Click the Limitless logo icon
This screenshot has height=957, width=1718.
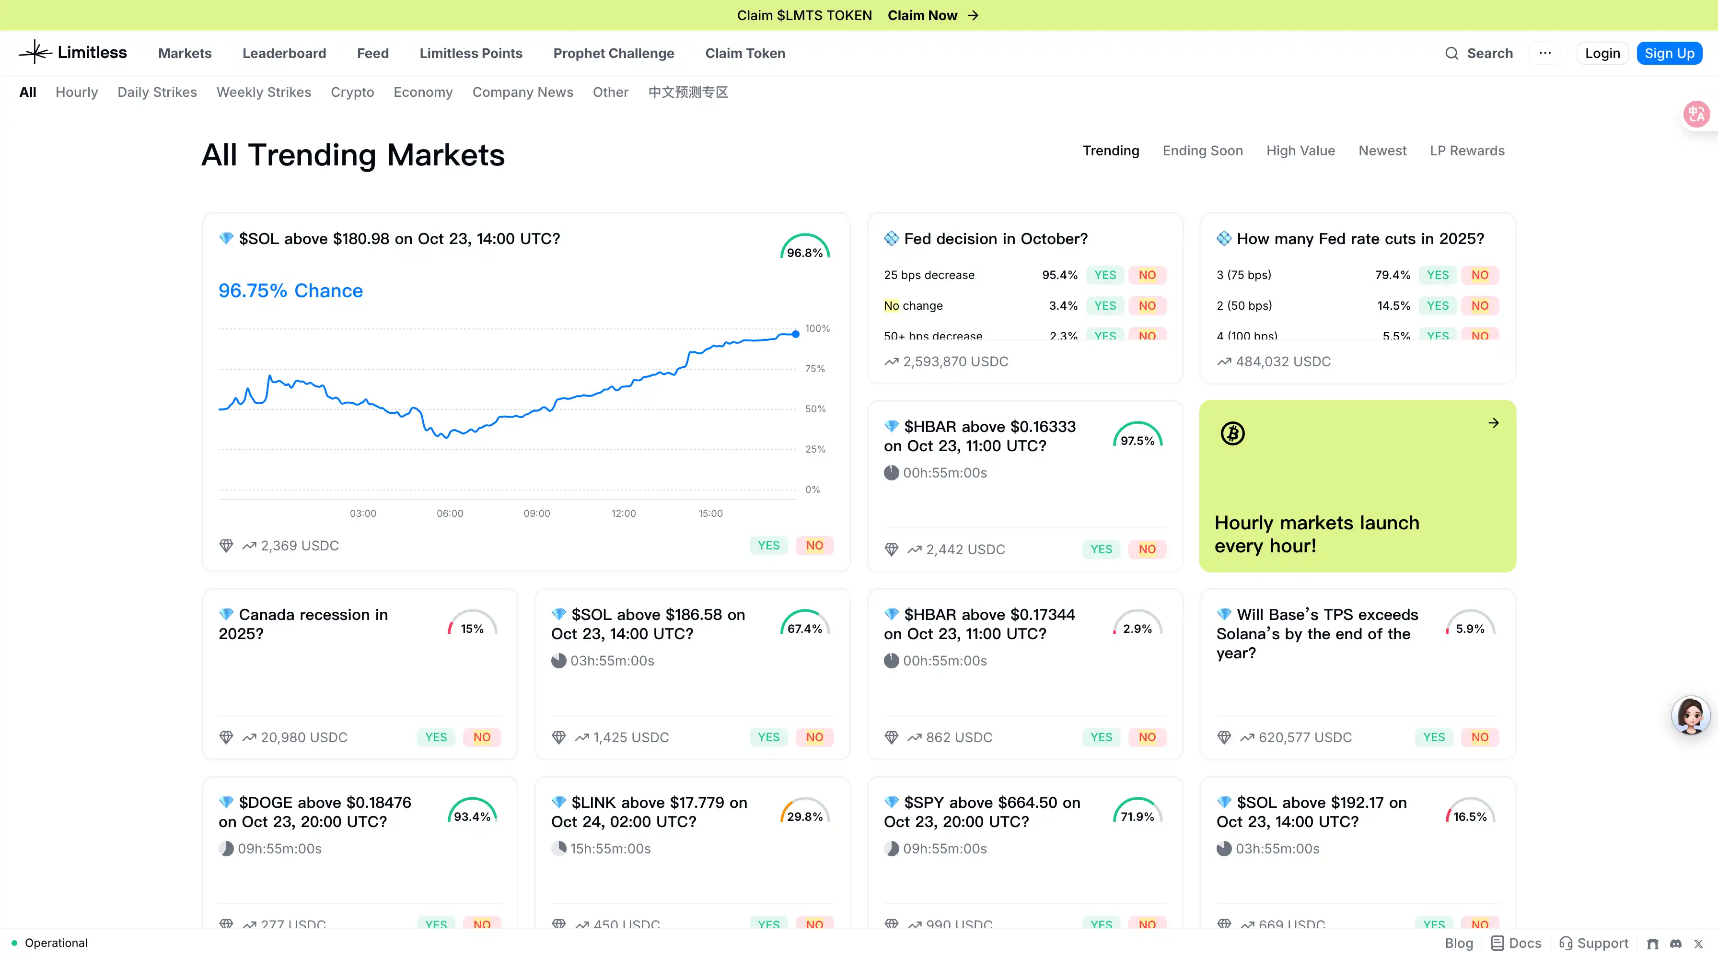tap(35, 52)
